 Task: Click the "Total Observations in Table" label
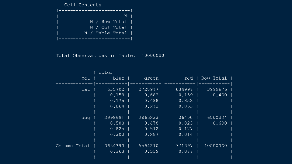[x=96, y=56]
